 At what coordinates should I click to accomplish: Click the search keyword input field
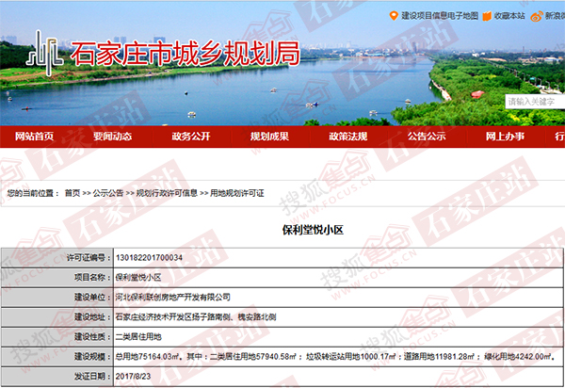[x=535, y=102]
